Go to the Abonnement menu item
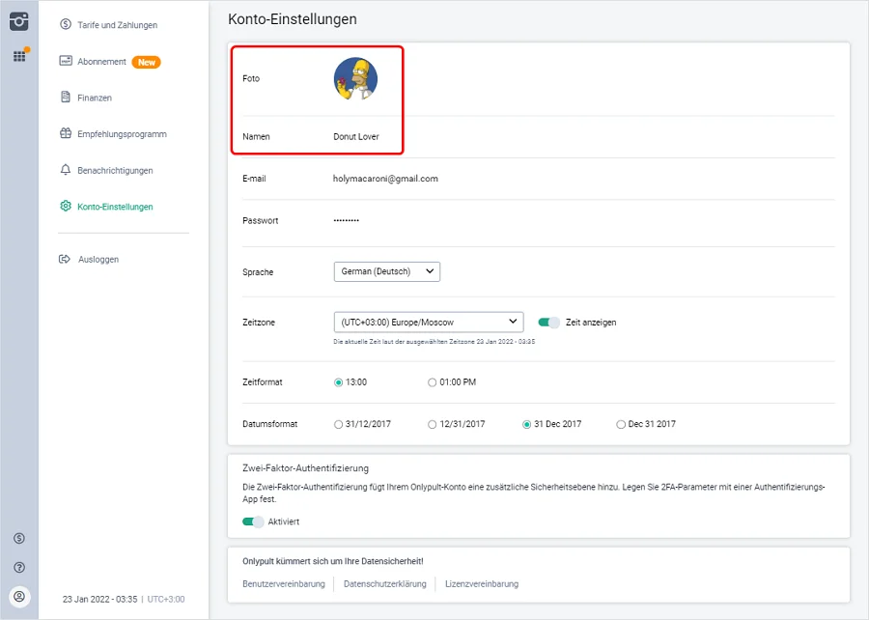Image resolution: width=869 pixels, height=620 pixels. (102, 62)
